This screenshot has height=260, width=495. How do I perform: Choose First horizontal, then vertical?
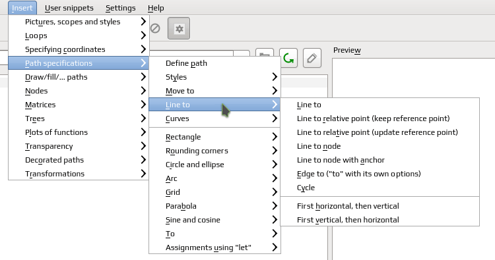379,206
